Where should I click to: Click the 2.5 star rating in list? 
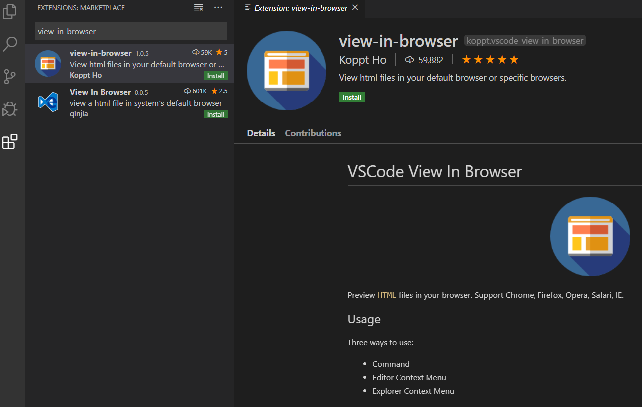[x=219, y=91]
